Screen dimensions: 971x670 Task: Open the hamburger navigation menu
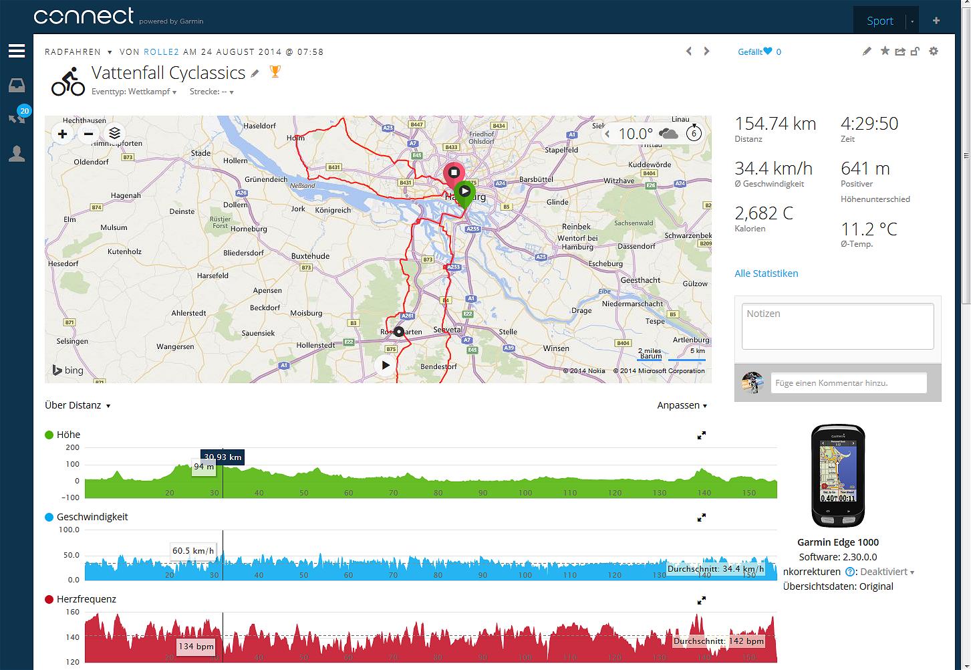tap(17, 51)
